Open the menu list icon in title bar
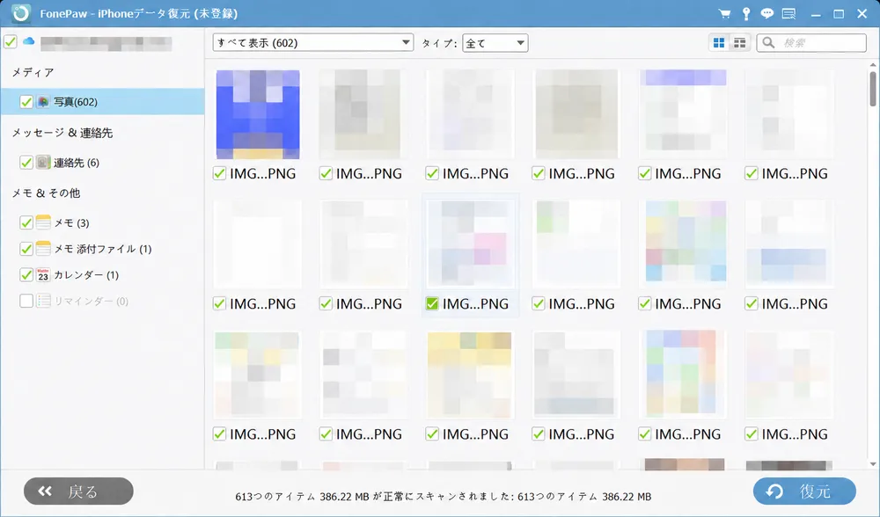The width and height of the screenshot is (880, 517). point(788,13)
